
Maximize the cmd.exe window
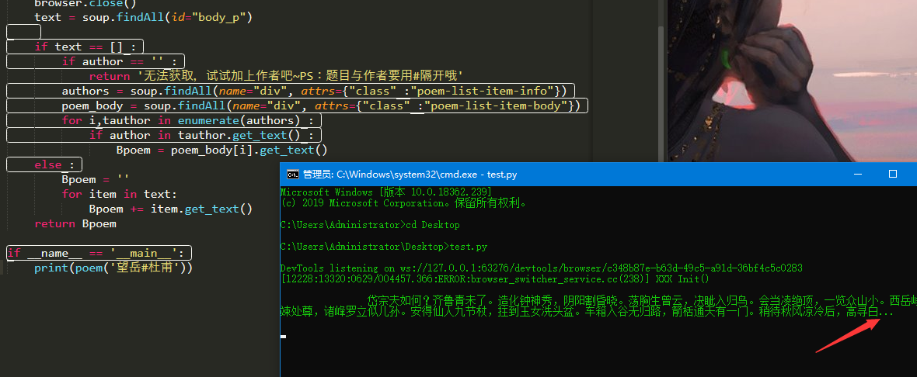coord(892,174)
